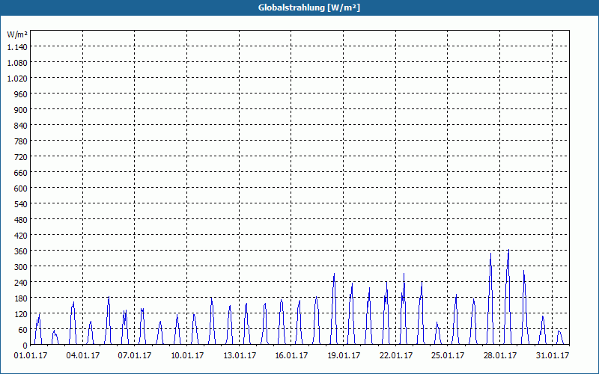Select the 01.01.17 date label
The height and width of the screenshot is (374, 599).
pyautogui.click(x=31, y=356)
